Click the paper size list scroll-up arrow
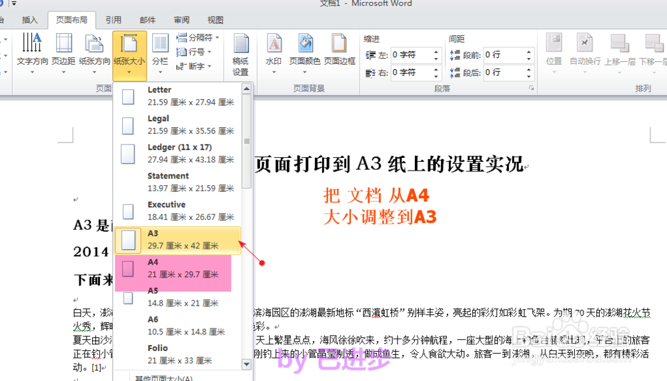The image size is (667, 381). 247,89
